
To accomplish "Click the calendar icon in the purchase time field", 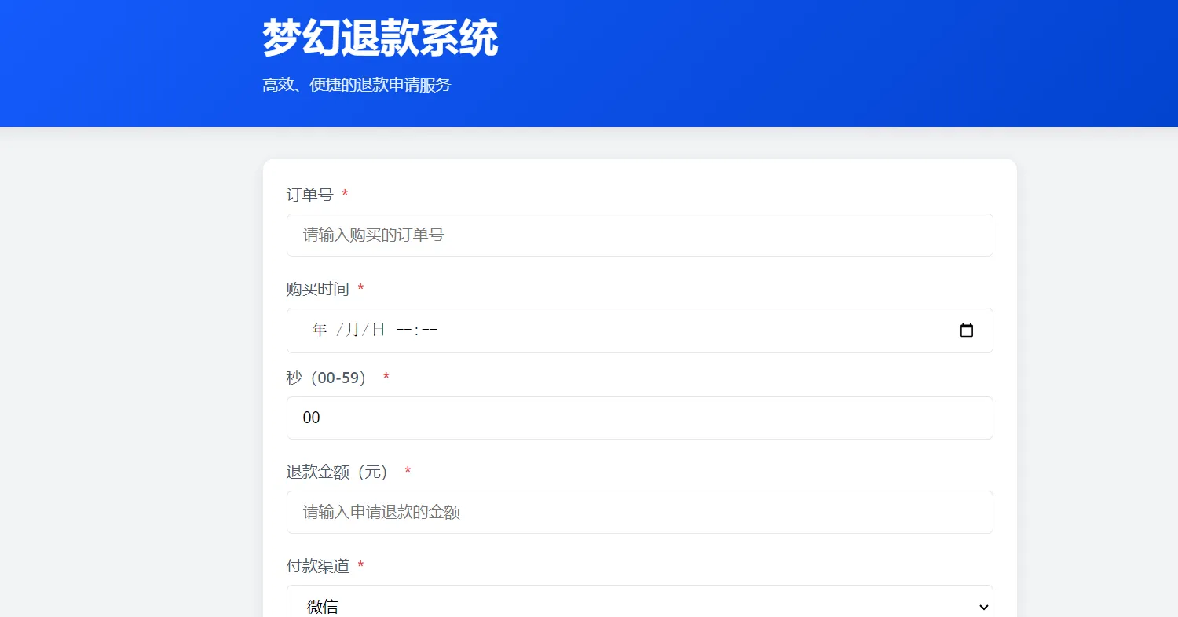I will pos(966,330).
